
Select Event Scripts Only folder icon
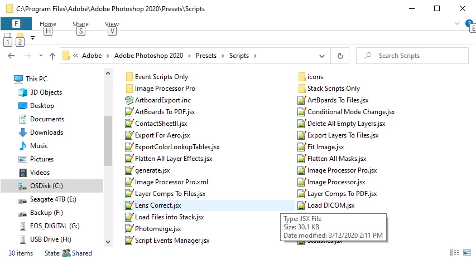pos(129,77)
